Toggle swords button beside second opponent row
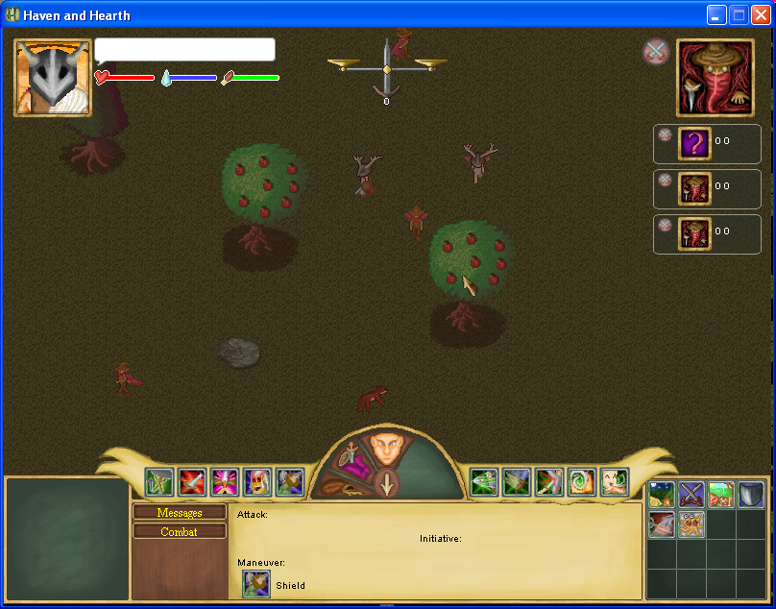 click(x=665, y=180)
